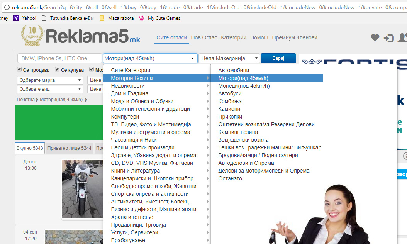Open the 'Одберете вид' dropdown

pos(50,89)
